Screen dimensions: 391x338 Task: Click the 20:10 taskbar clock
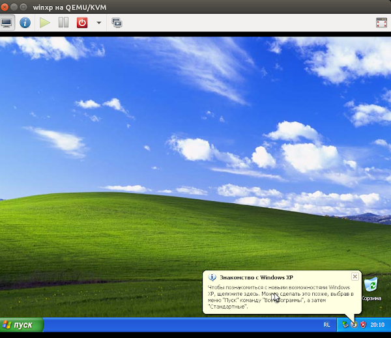(377, 325)
